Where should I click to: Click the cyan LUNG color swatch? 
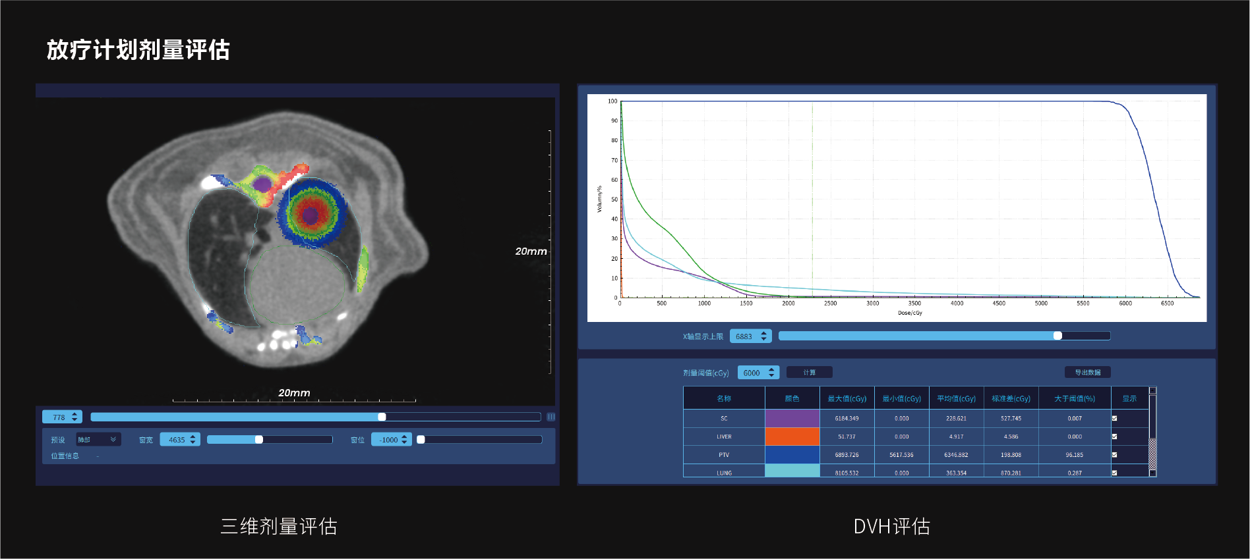(792, 471)
